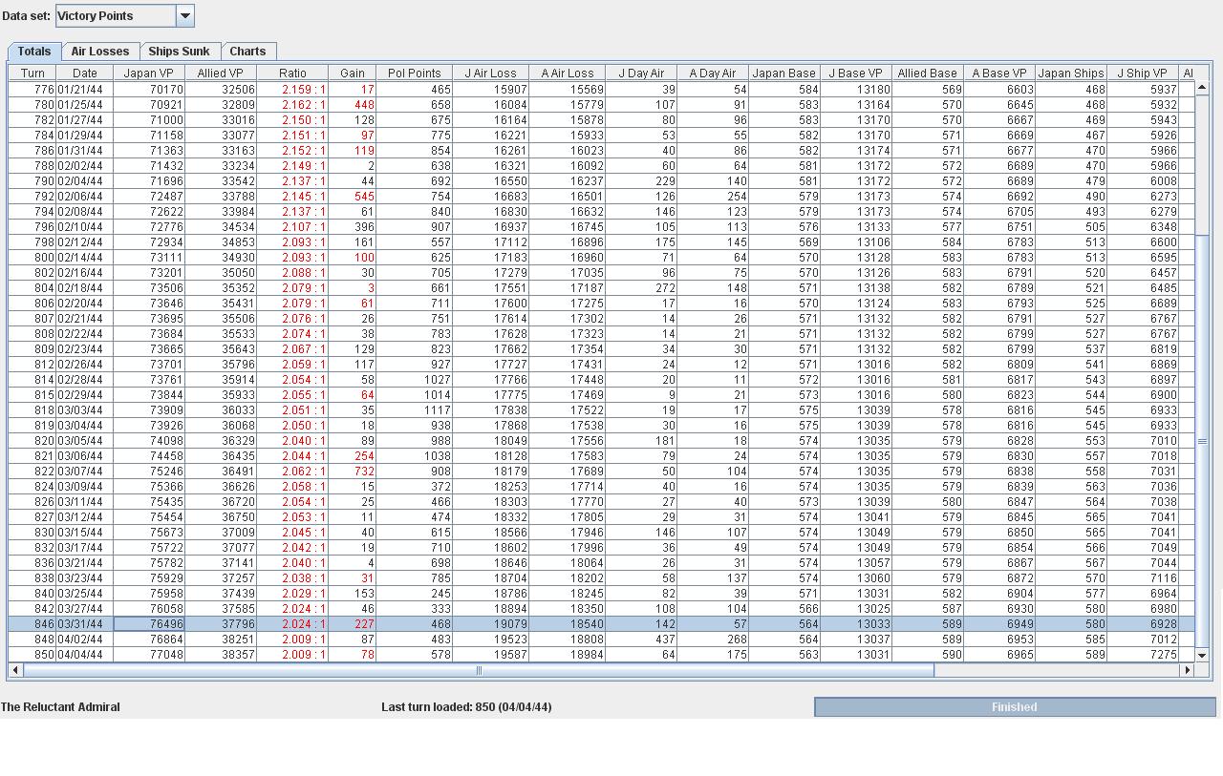Click the J Ship VP column header
Viewport: 1223px width, 776px height.
pos(1143,73)
